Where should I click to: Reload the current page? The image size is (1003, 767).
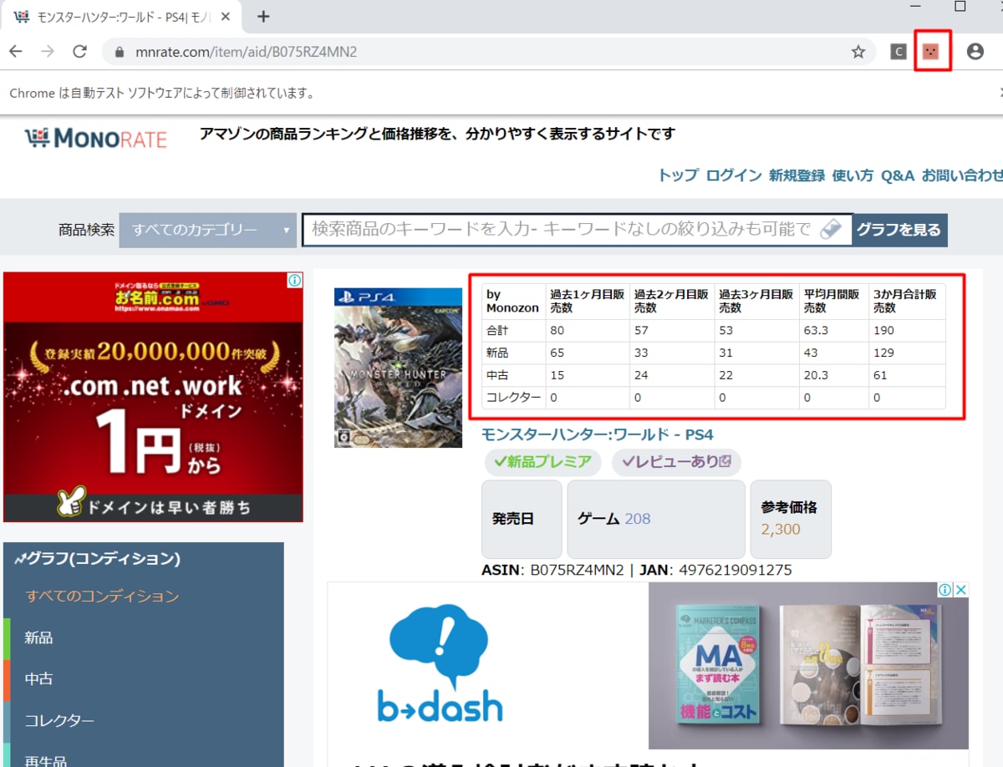[x=80, y=52]
